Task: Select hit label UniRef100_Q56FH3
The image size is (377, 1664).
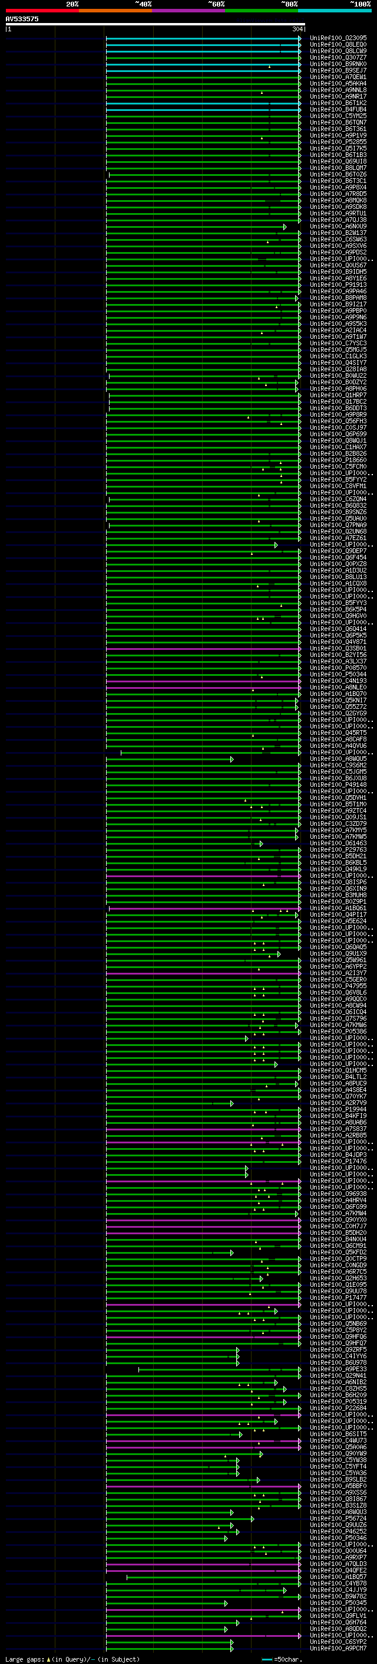Action: (338, 421)
